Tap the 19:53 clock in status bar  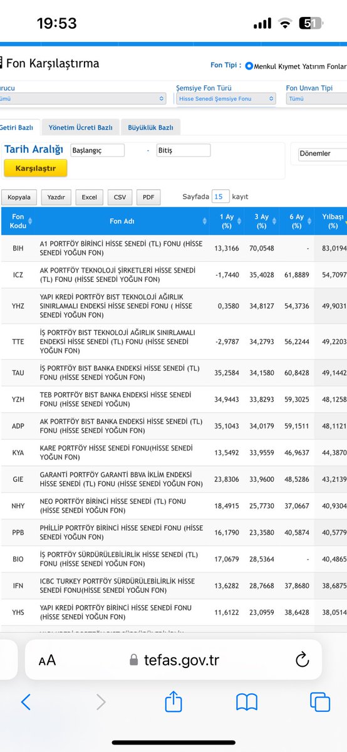pos(57,24)
